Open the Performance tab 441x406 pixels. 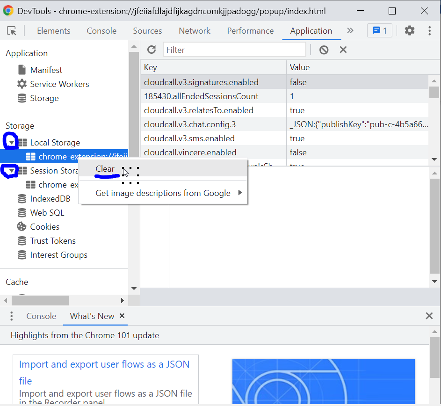[x=250, y=31]
